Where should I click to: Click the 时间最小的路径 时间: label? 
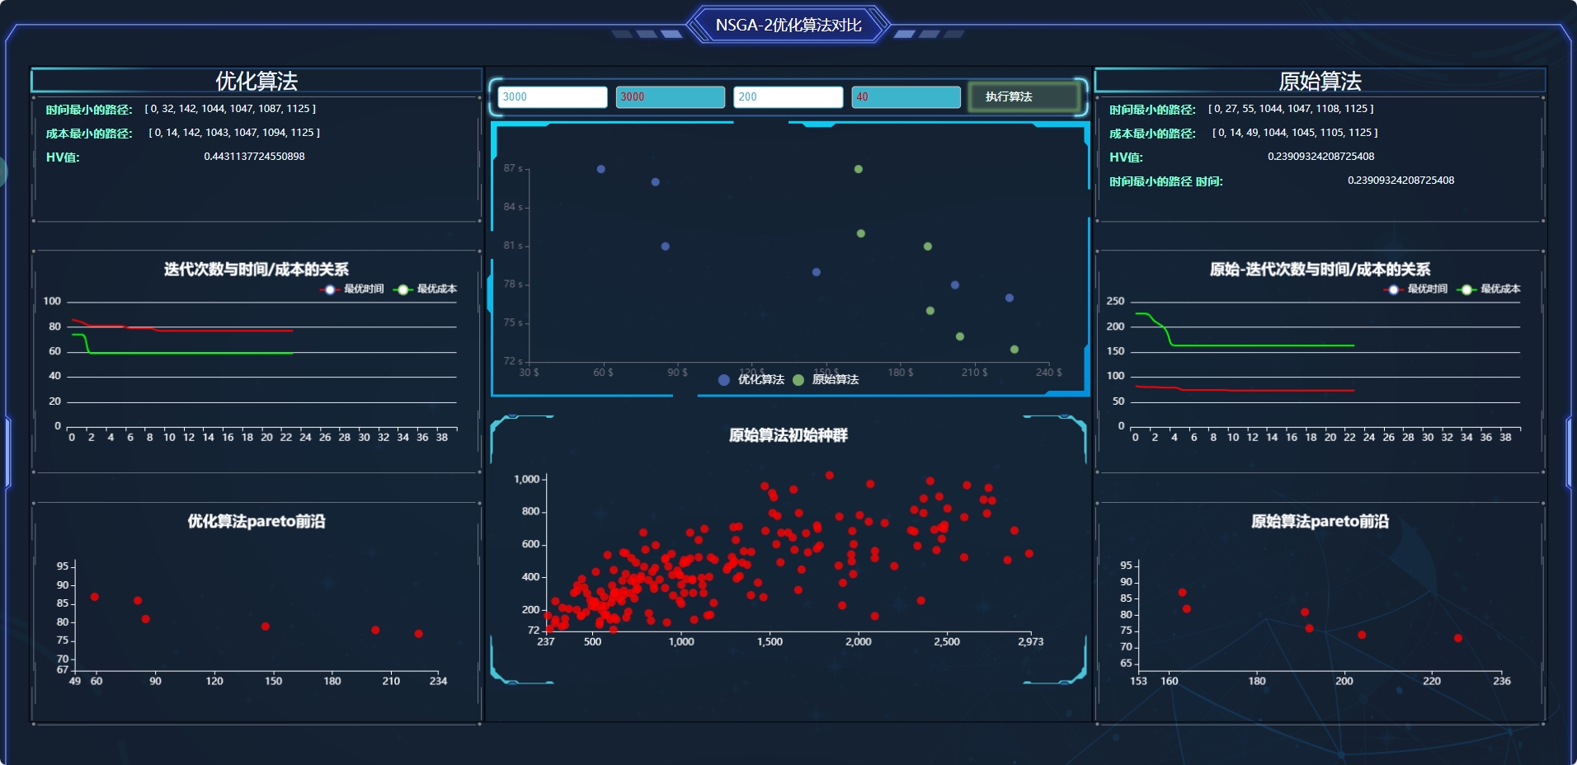[1165, 181]
